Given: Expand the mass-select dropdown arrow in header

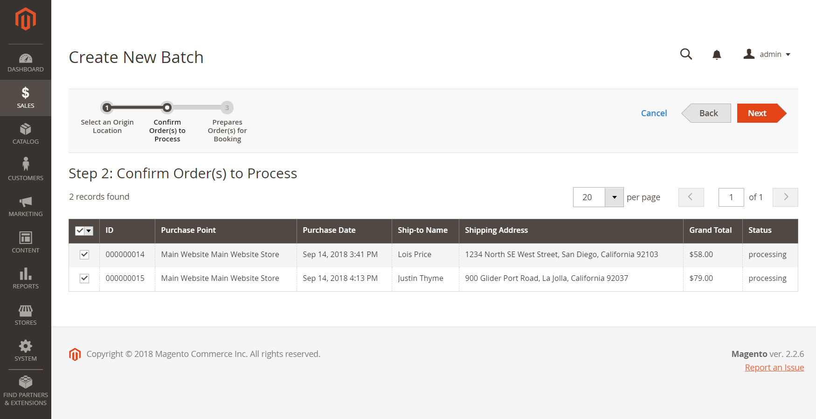Looking at the screenshot, I should tap(89, 230).
